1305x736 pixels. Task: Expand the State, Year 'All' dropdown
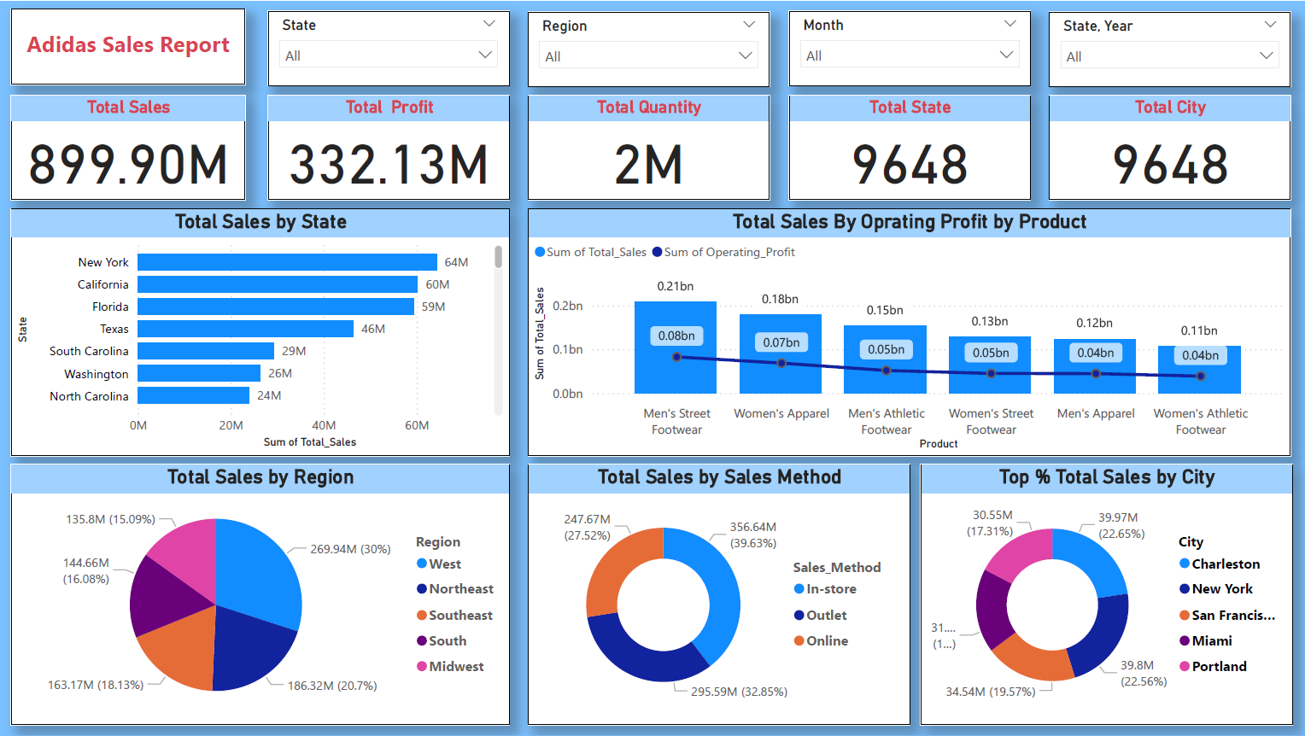tap(1169, 56)
